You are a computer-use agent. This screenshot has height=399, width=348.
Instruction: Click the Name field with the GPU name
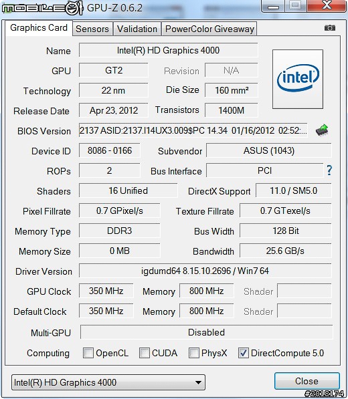168,50
